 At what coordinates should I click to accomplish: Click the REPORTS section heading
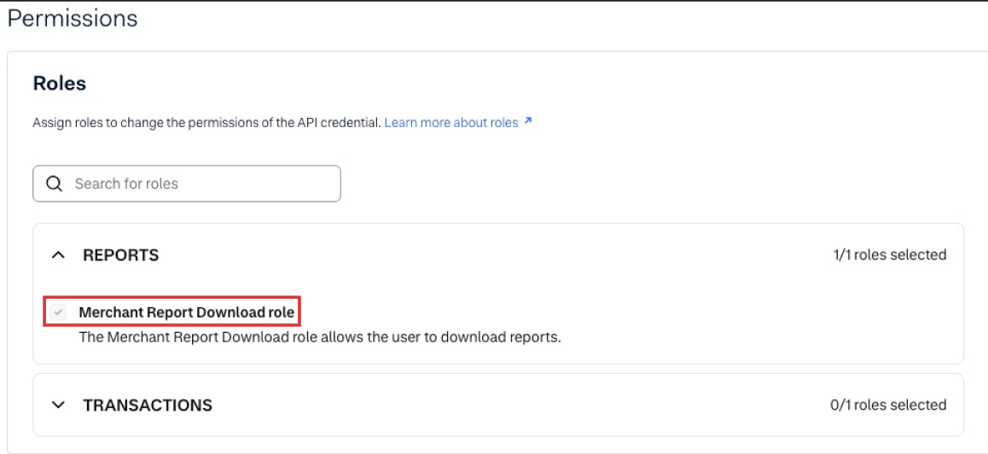pos(121,255)
